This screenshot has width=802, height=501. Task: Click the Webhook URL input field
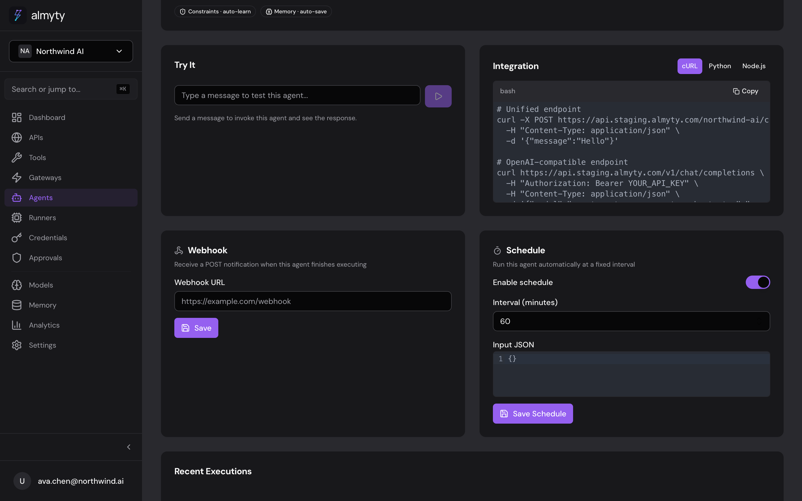click(x=313, y=301)
